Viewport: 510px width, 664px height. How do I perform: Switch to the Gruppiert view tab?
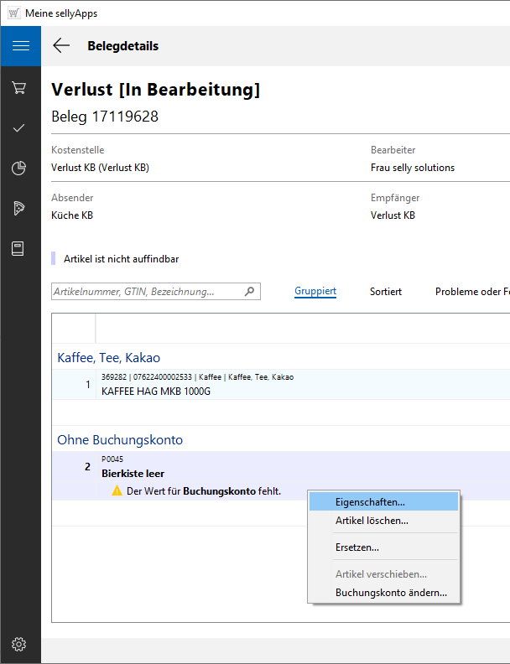pos(315,292)
